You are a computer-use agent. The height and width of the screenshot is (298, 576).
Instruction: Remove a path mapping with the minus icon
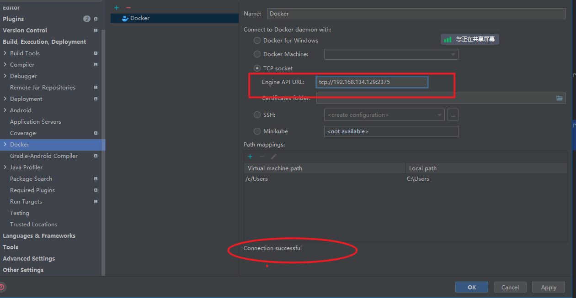[261, 157]
